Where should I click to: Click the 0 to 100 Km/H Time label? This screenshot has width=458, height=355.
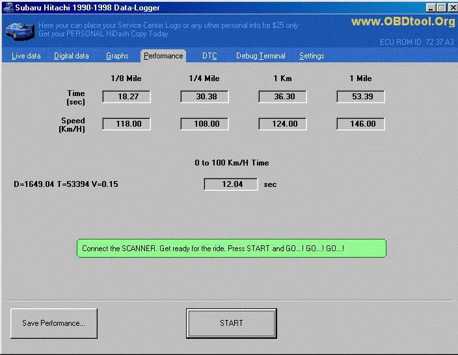[232, 163]
